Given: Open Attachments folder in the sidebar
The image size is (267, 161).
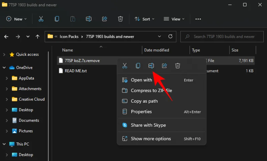Looking at the screenshot, I should pos(30,89).
